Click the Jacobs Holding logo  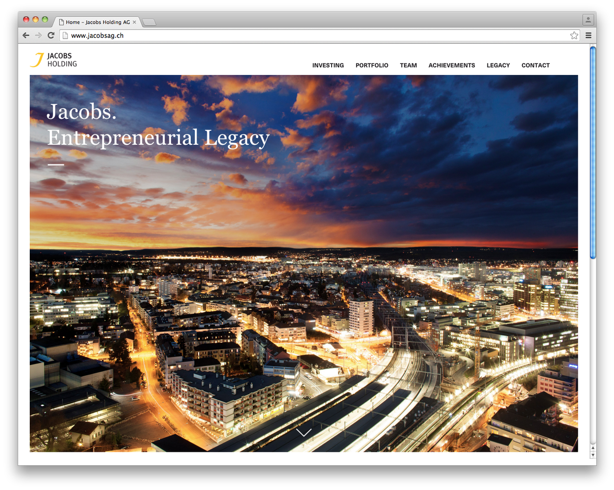pyautogui.click(x=53, y=60)
